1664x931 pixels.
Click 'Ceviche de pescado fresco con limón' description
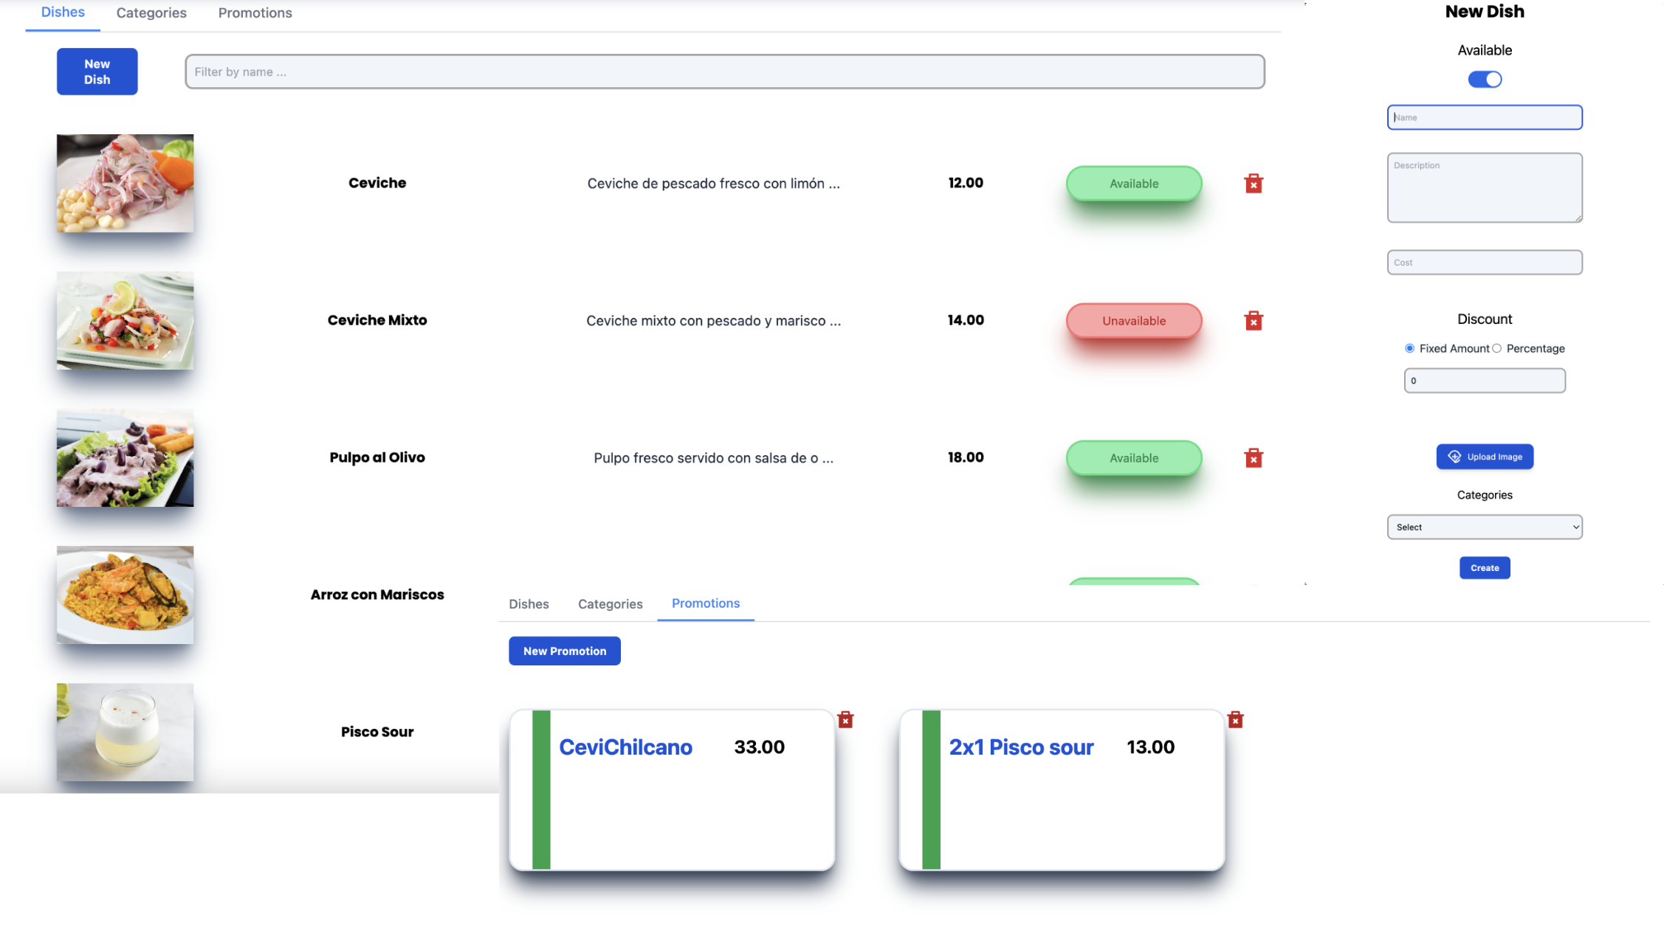click(713, 183)
